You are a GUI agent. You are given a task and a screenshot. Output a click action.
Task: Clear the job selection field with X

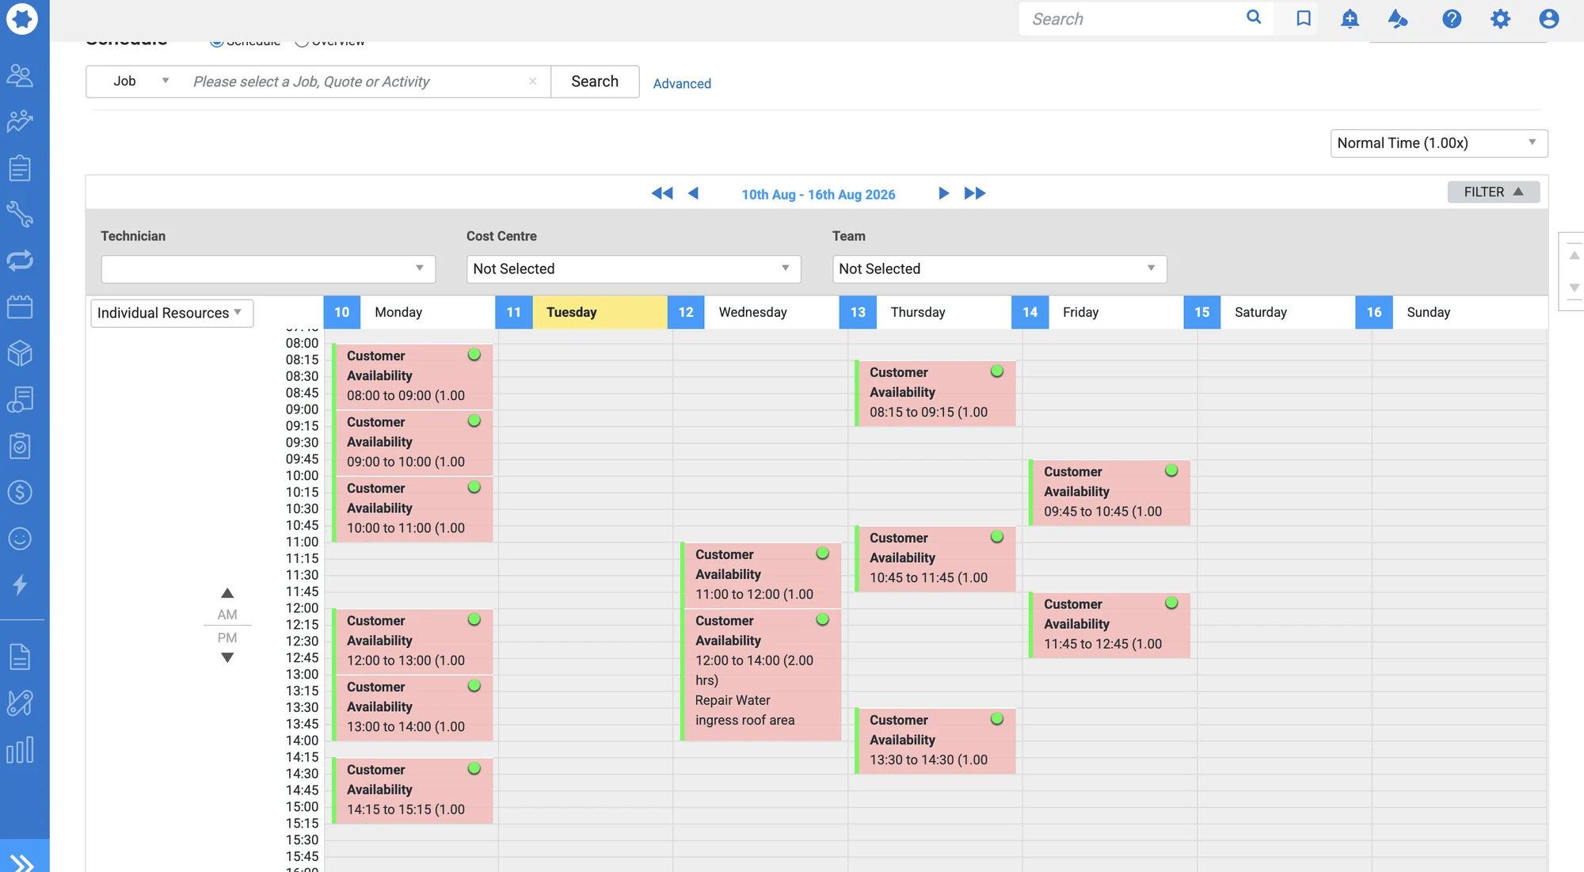click(x=533, y=82)
